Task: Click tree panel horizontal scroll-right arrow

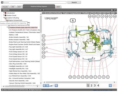Action: point(37,86)
